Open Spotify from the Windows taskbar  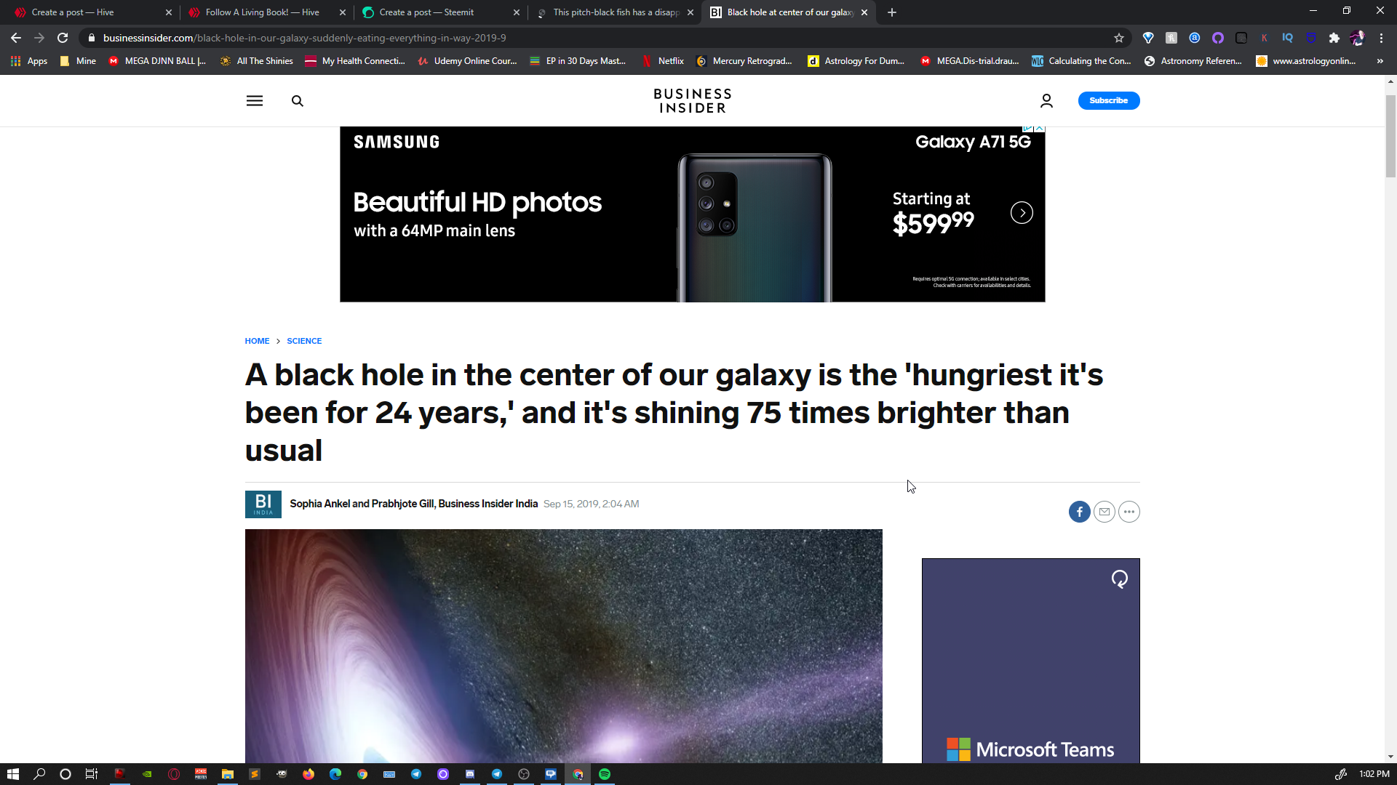tap(605, 774)
